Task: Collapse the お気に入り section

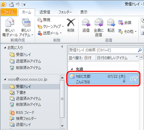Action: pos(5,48)
